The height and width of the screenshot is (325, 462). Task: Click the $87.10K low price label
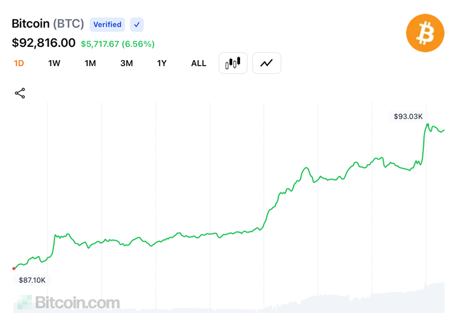32,280
